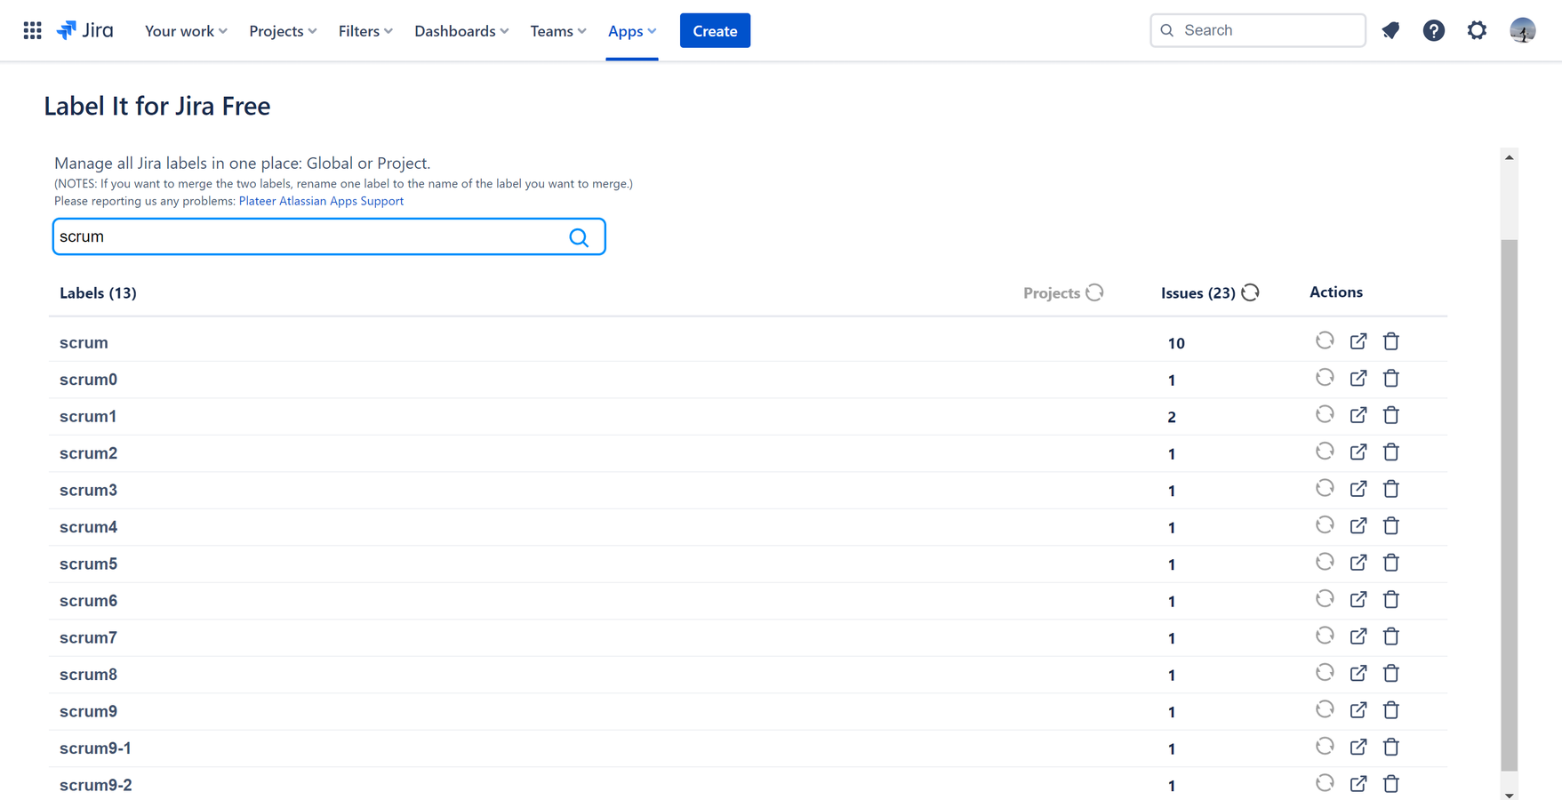Open scrum1 label issues externally
The height and width of the screenshot is (800, 1562).
(x=1358, y=415)
